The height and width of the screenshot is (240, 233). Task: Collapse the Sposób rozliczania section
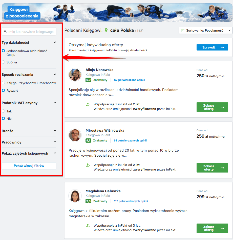55,74
